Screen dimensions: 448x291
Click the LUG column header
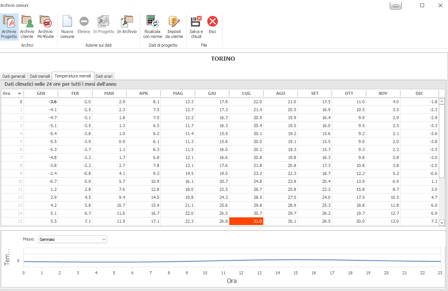click(x=246, y=93)
